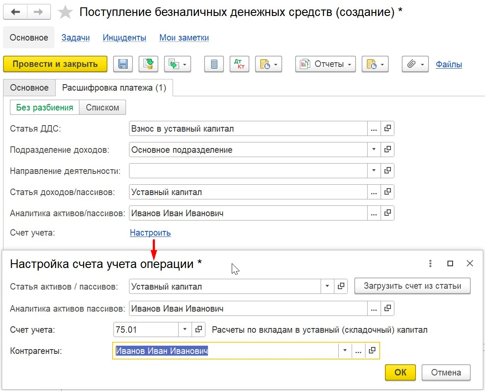Choose Статья ДДС via ellipsis button
This screenshot has width=485, height=391.
tap(374, 128)
